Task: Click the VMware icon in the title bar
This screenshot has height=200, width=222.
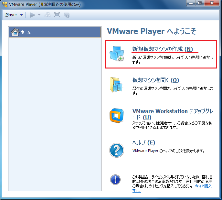Action: (5, 5)
